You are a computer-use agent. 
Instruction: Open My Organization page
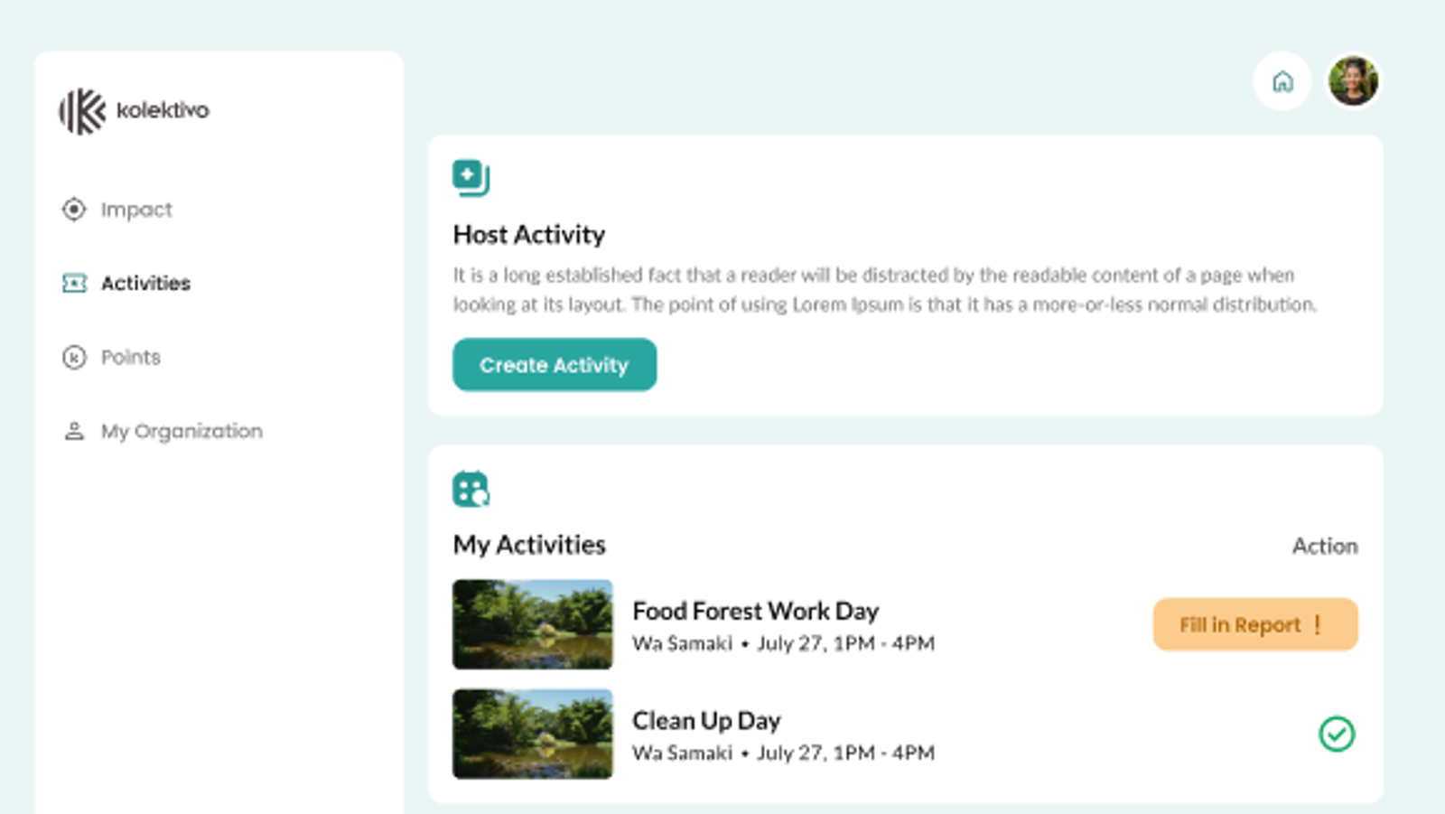pyautogui.click(x=182, y=431)
